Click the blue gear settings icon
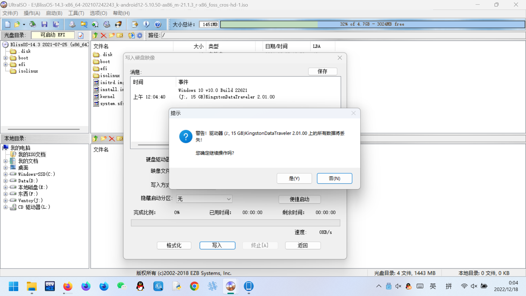This screenshot has width=526, height=296. 140,35
